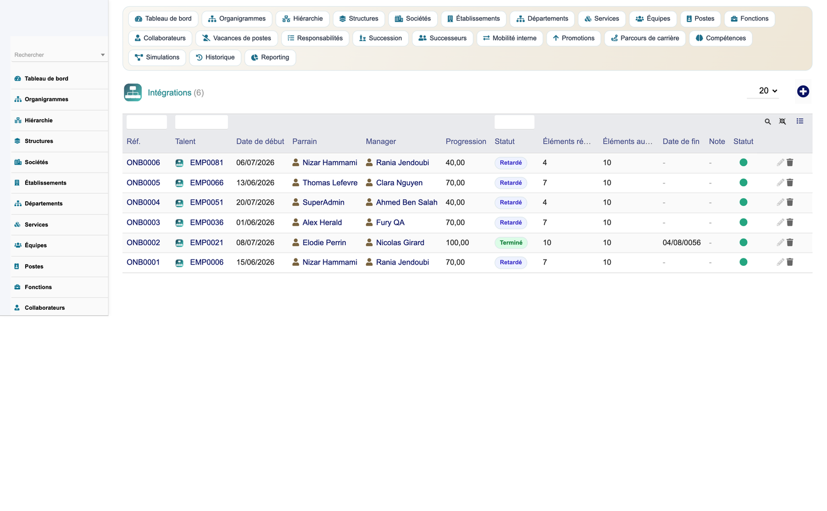This screenshot has height=511, width=827.
Task: Go to Vacances de postes tab
Action: [237, 38]
